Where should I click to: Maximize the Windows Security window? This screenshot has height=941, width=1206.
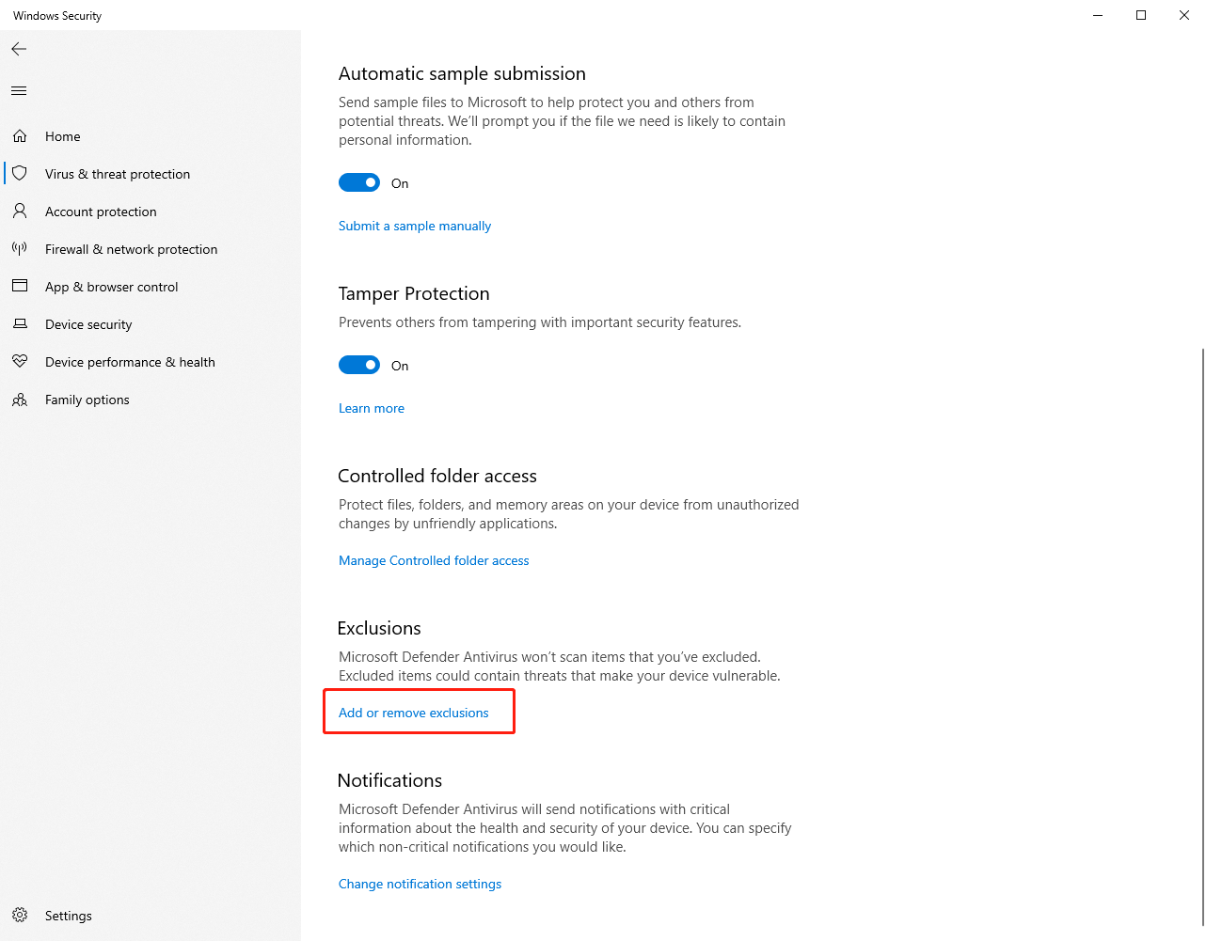click(1141, 15)
